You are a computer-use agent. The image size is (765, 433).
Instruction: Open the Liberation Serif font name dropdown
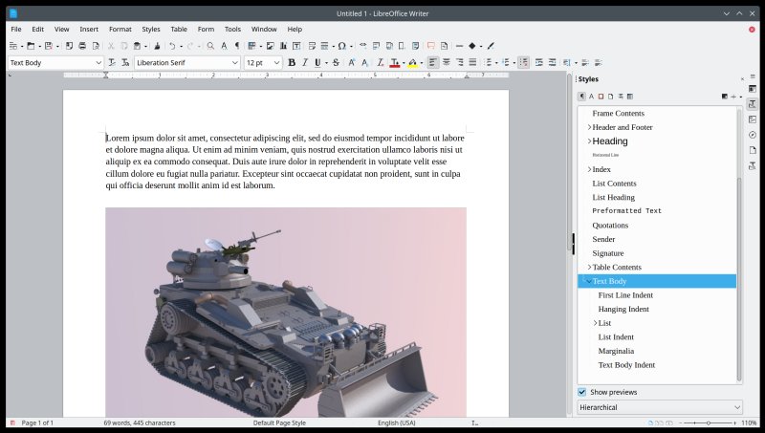(x=235, y=62)
